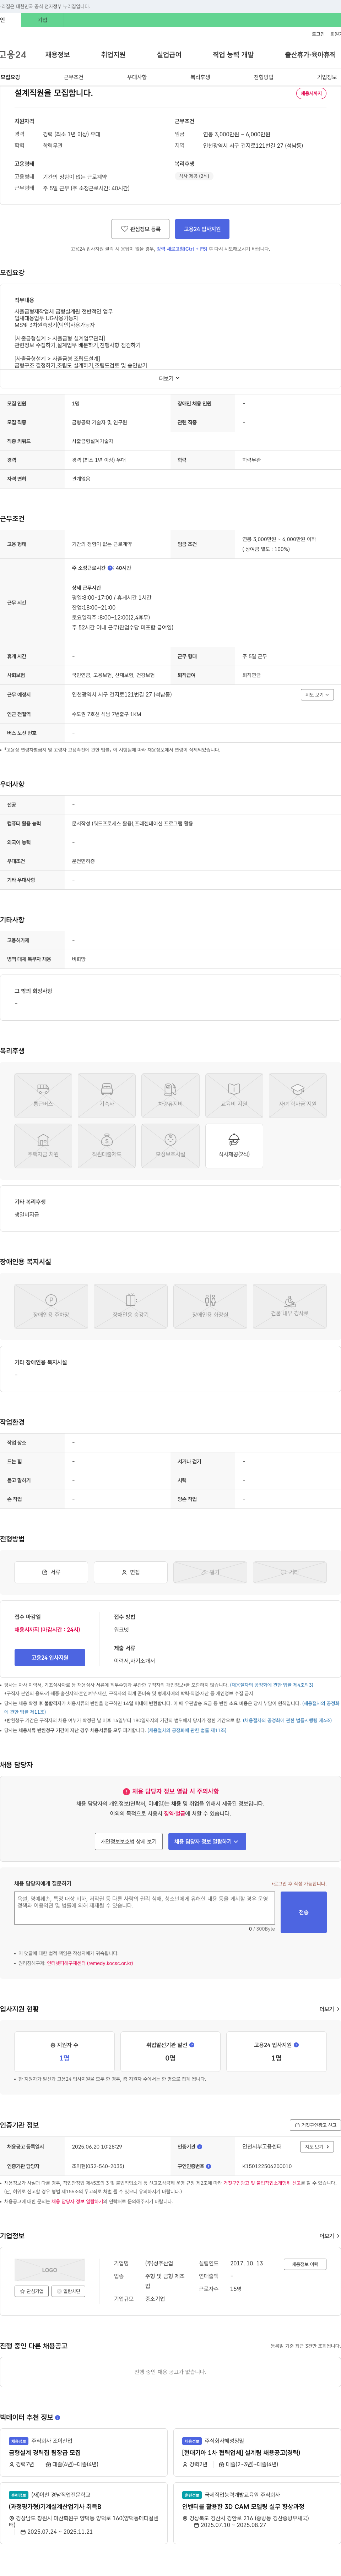Toggle 관심정보 등록 heart button
Image resolution: width=341 pixels, height=2576 pixels.
(140, 229)
